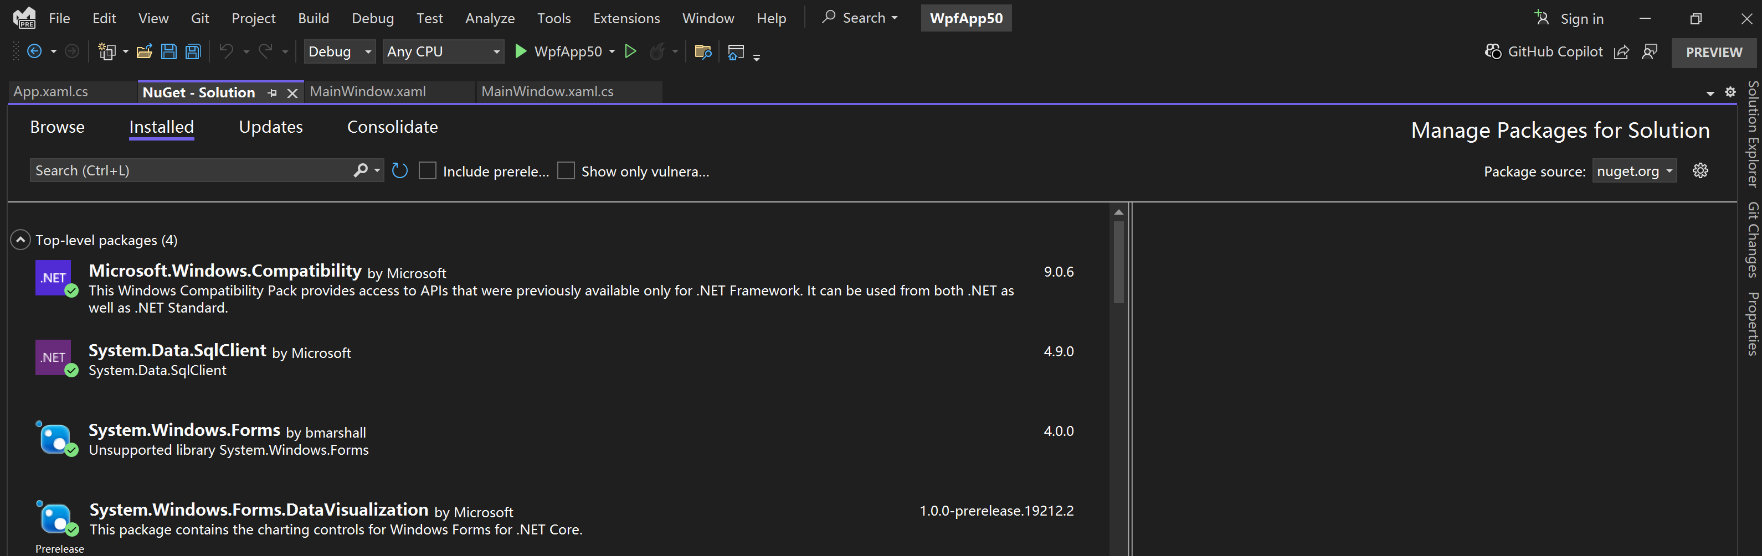This screenshot has height=556, width=1762.
Task: Click the Search button in the title bar
Action: pos(859,18)
